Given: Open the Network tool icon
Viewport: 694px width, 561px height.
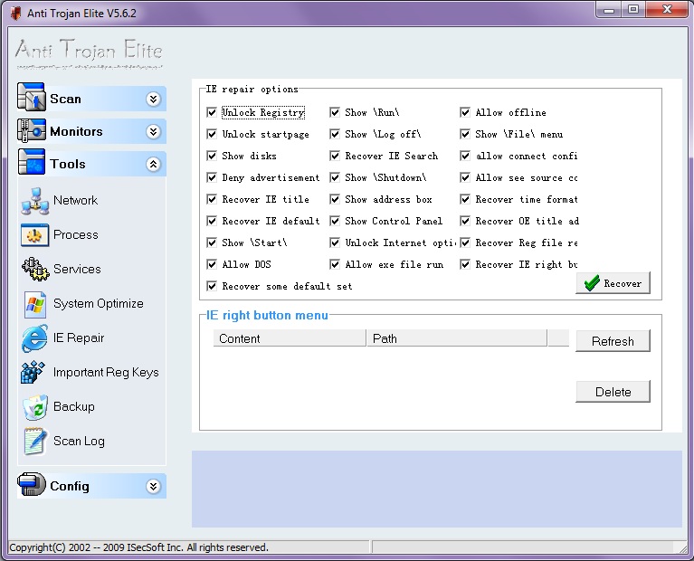Looking at the screenshot, I should click(x=35, y=201).
